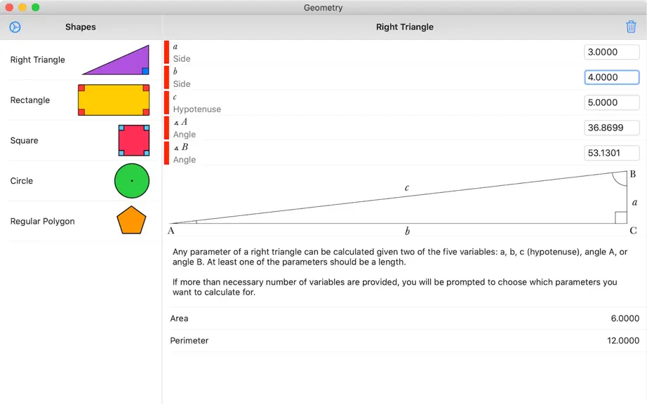Open settings via the gear icon
Viewport: 647px width, 404px height.
(x=15, y=27)
